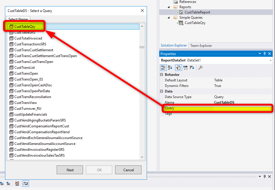Click the Data Source Type value Query
The image size is (275, 190).
219,97
